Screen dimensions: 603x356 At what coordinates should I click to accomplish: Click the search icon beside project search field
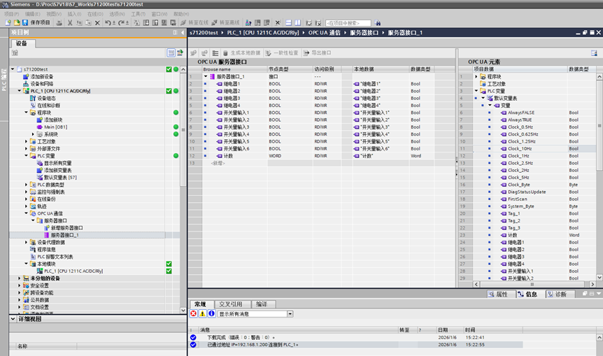[x=377, y=22]
